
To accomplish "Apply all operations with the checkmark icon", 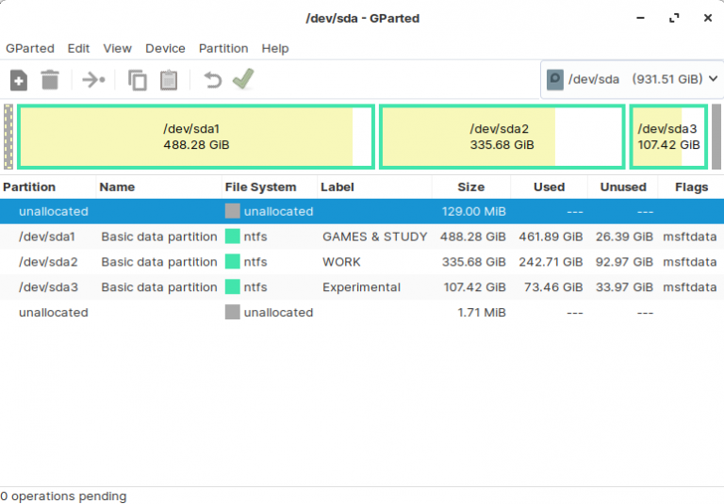I will coord(243,80).
